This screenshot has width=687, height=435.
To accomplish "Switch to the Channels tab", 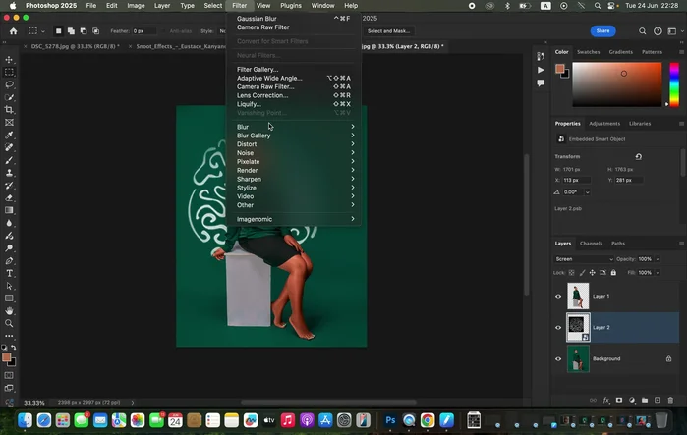I will click(x=591, y=244).
